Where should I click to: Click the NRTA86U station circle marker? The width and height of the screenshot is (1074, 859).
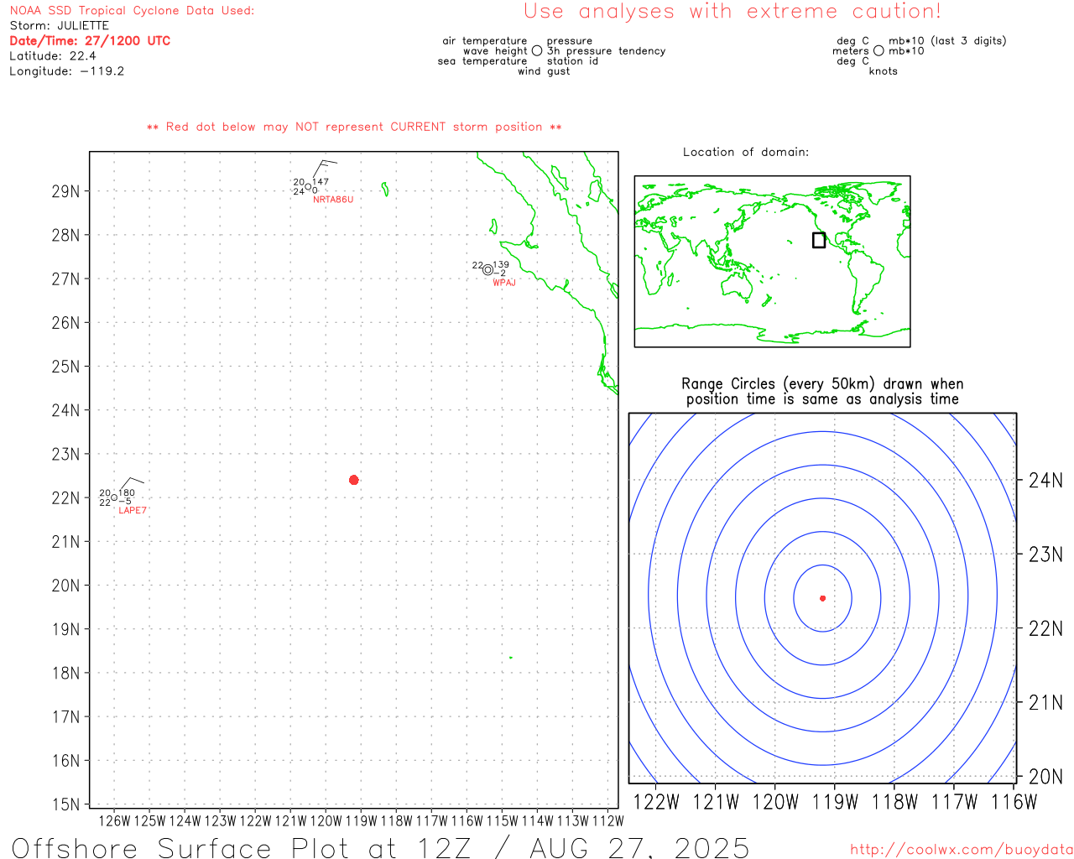pyautogui.click(x=308, y=186)
